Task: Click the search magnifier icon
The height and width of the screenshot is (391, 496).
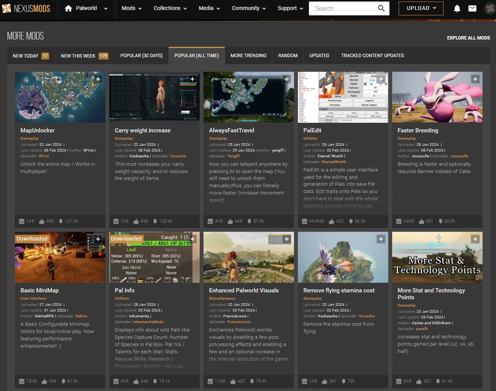Action: tap(381, 8)
